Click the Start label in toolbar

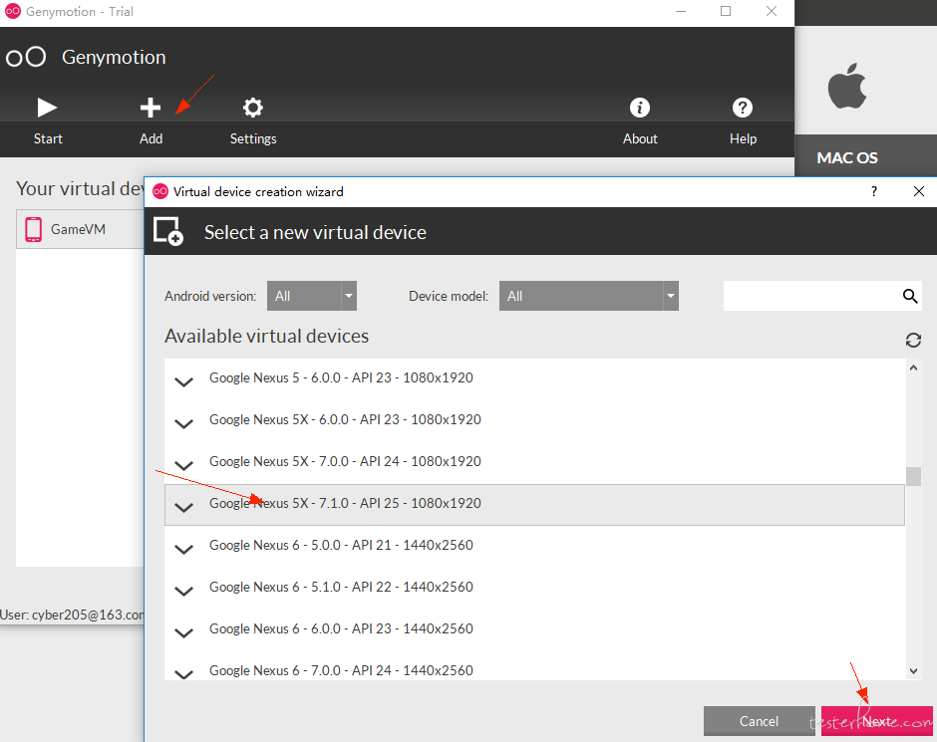click(48, 138)
